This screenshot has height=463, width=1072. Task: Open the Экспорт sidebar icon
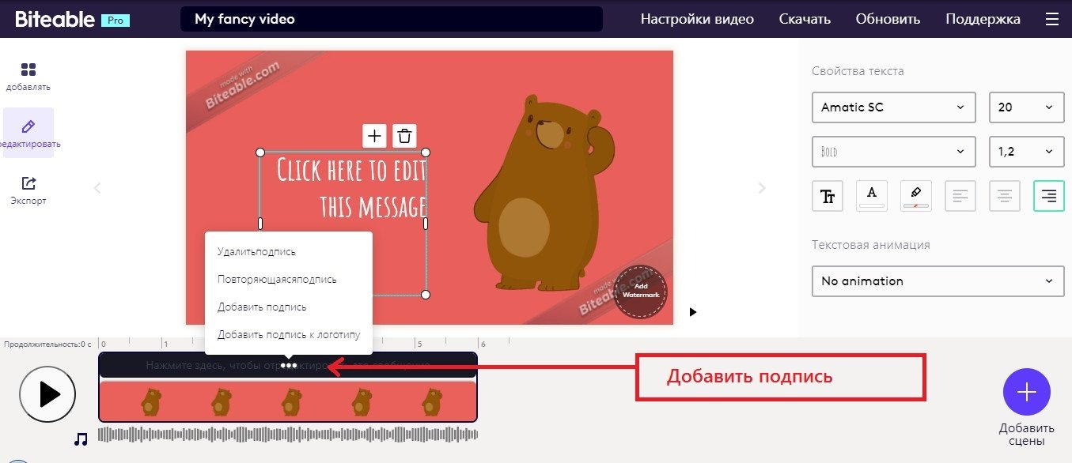tap(28, 183)
